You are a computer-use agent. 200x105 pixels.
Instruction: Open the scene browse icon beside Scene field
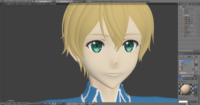coord(54,1)
